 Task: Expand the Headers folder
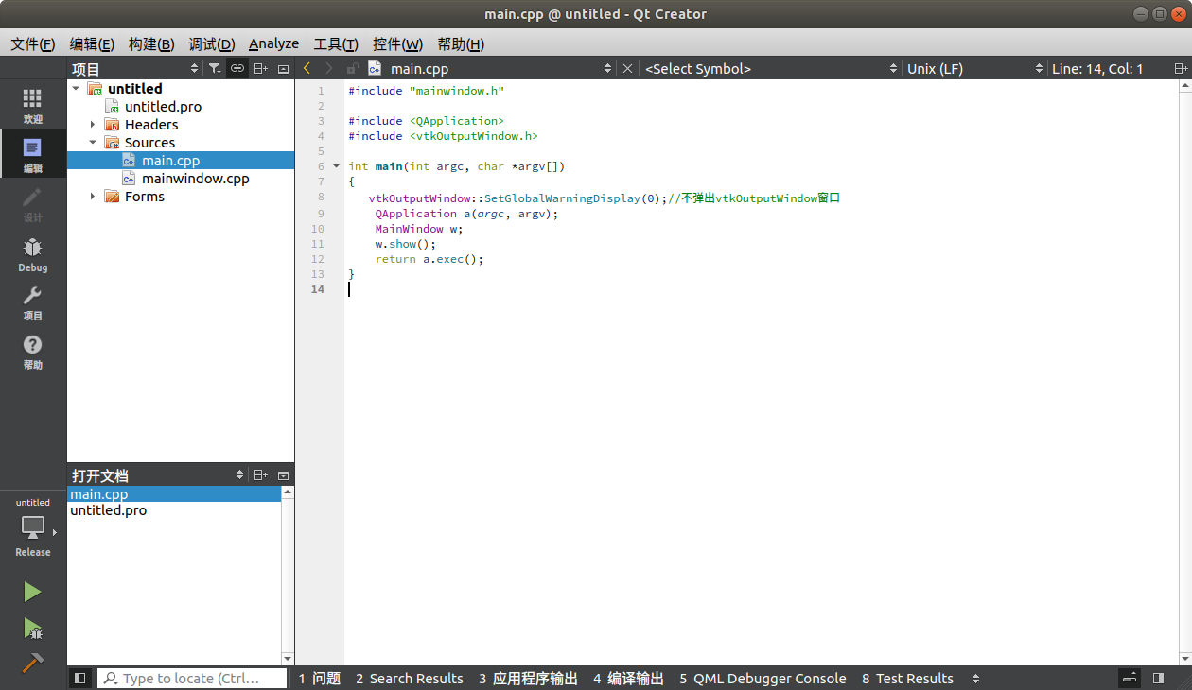pos(91,124)
